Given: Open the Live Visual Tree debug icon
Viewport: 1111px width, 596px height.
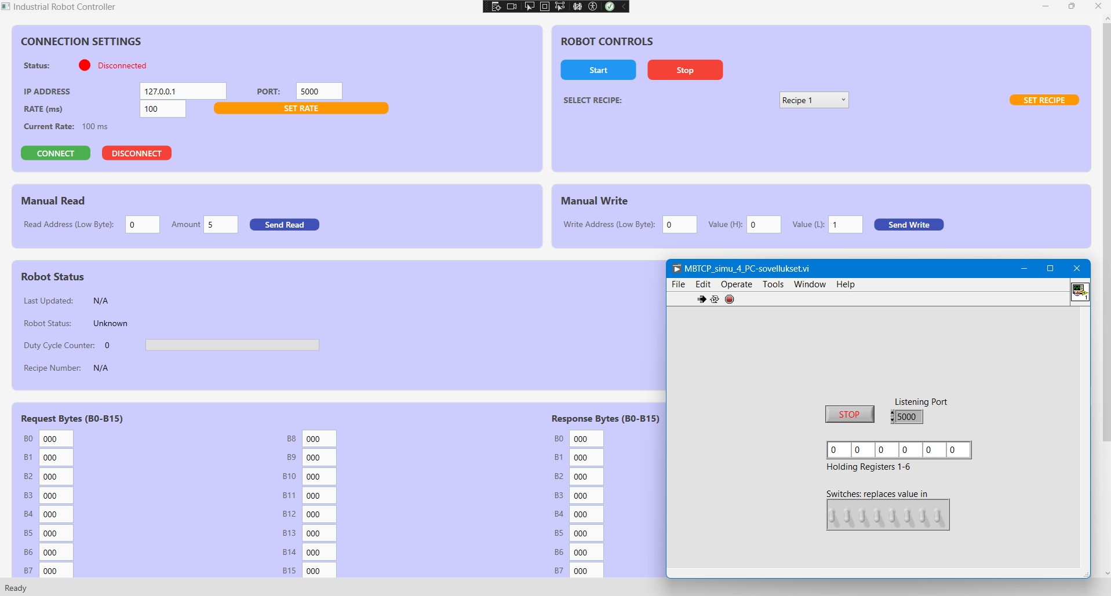Looking at the screenshot, I should coord(496,6).
